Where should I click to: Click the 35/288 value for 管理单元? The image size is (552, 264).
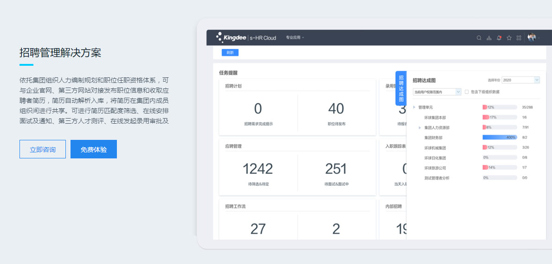(527, 107)
